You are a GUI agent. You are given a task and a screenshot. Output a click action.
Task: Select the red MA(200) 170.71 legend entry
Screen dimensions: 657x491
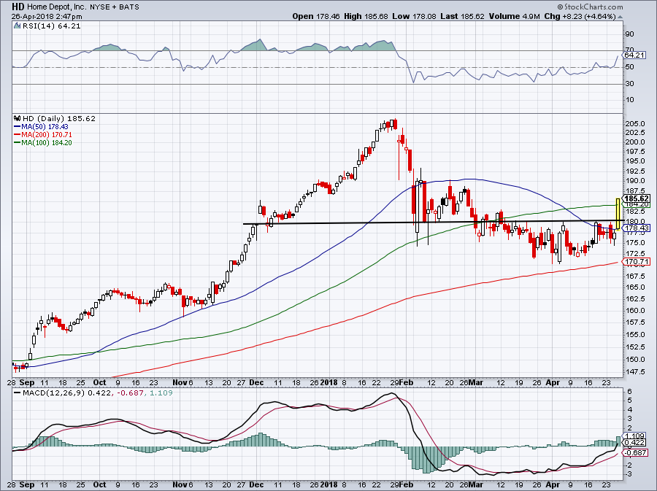43,134
